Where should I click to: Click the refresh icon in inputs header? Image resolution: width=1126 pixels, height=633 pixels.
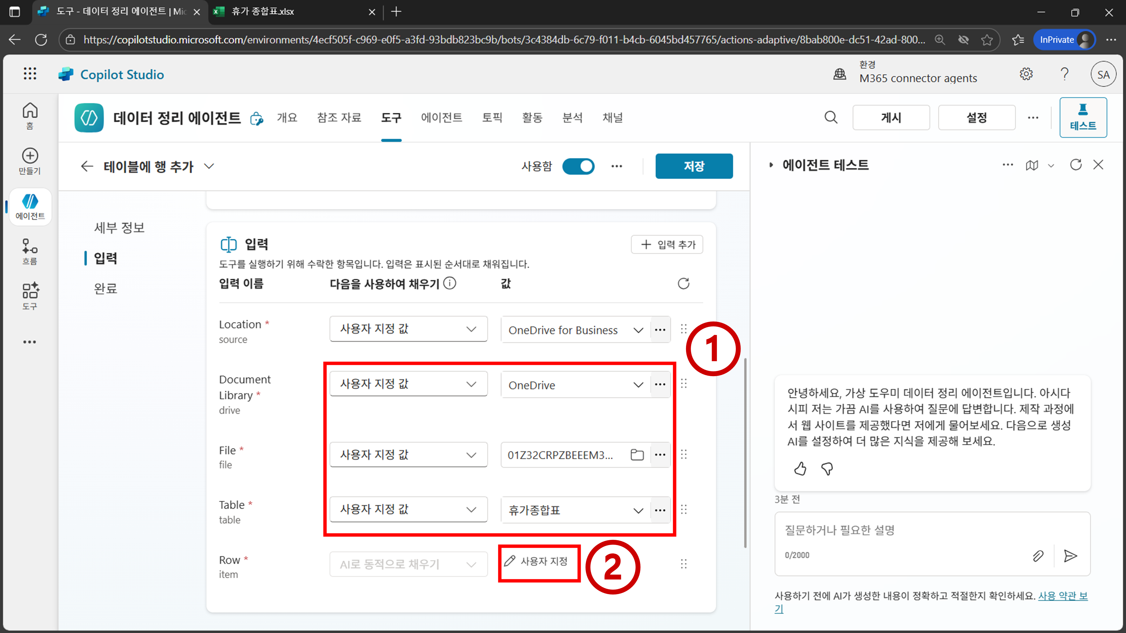[x=683, y=284]
